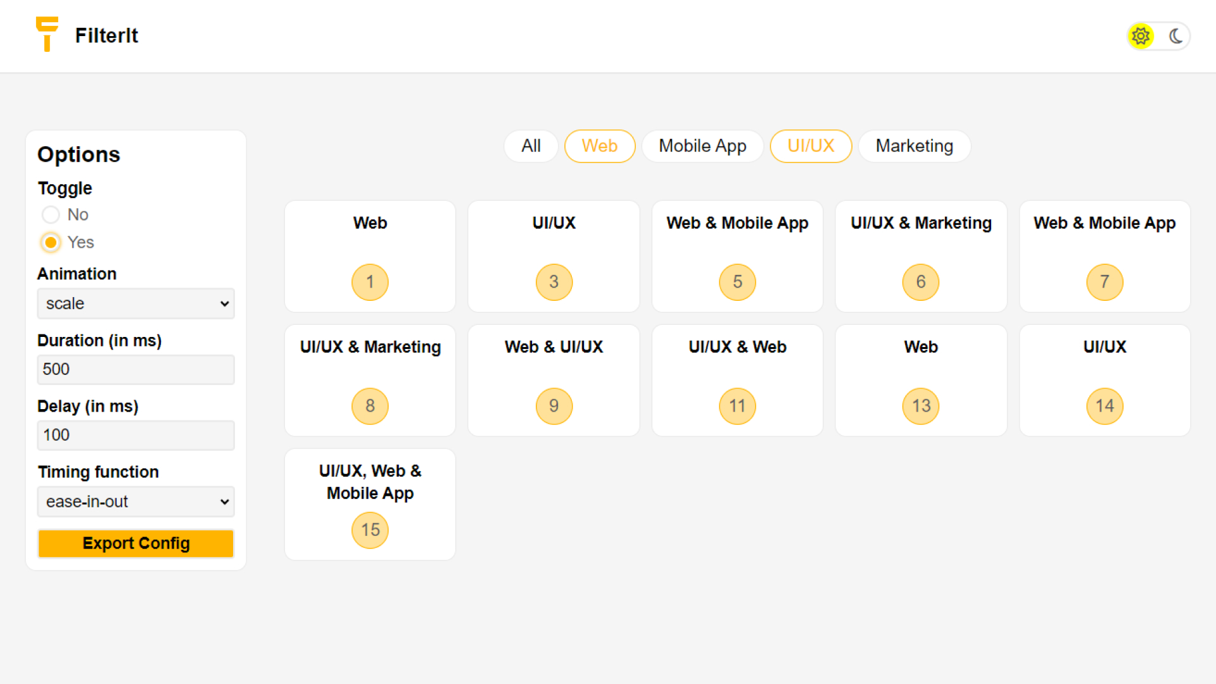
Task: Expand the Timing function ease-in-out dropdown
Action: tap(136, 502)
